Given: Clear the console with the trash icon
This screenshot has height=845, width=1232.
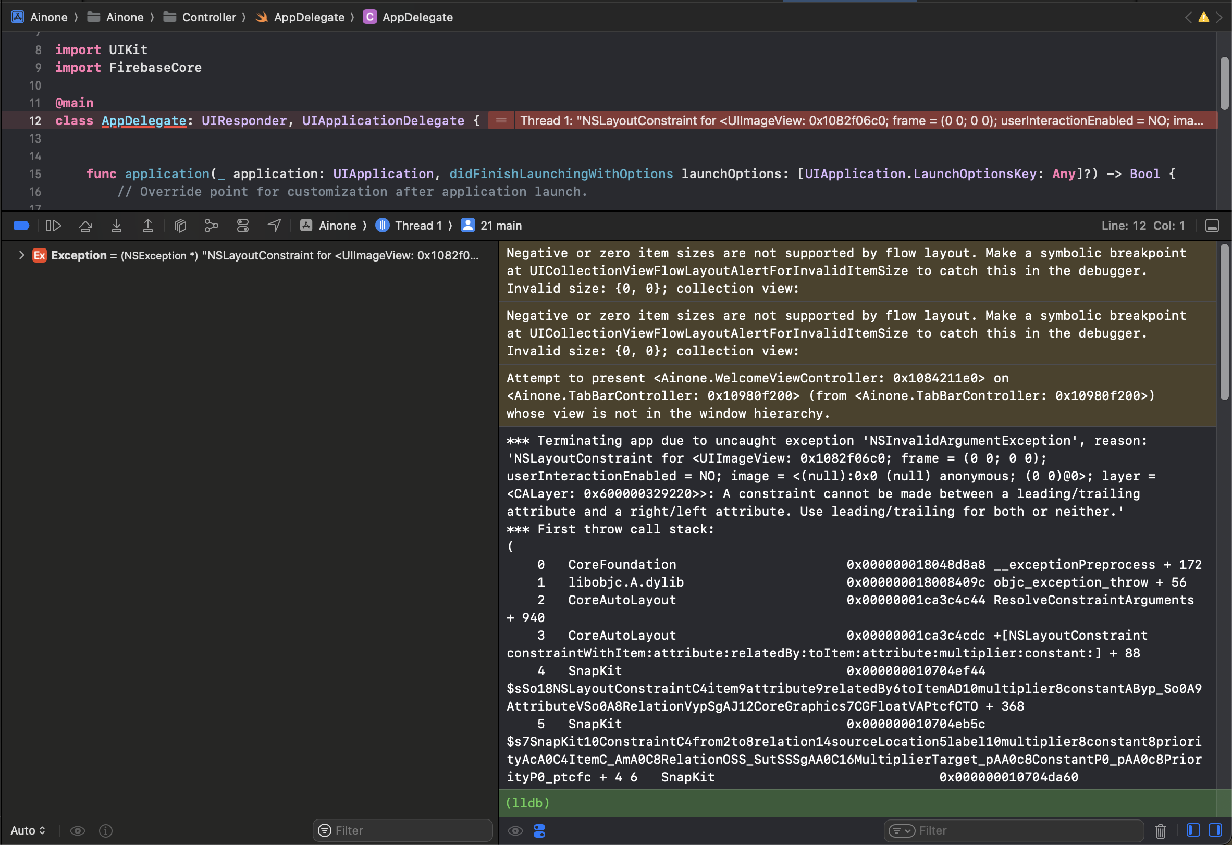Looking at the screenshot, I should tap(1161, 830).
